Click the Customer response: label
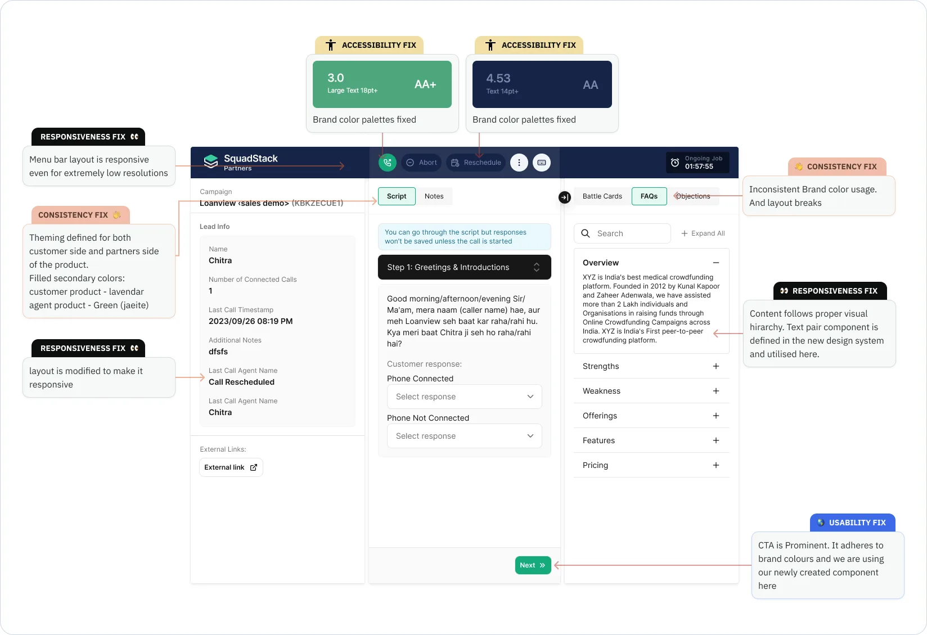Image resolution: width=927 pixels, height=635 pixels. click(x=424, y=364)
